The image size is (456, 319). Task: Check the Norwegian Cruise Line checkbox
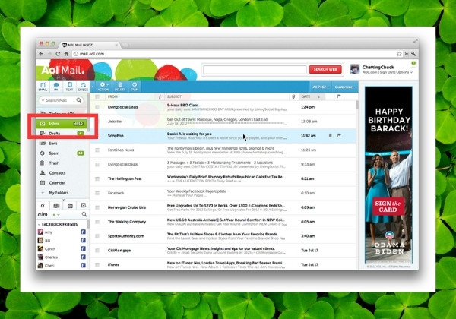97,207
